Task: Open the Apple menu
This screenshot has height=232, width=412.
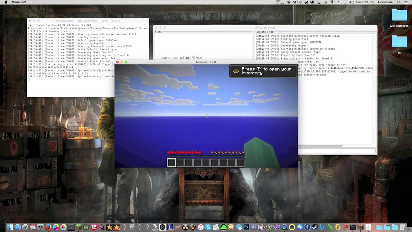Action: pyautogui.click(x=5, y=2)
